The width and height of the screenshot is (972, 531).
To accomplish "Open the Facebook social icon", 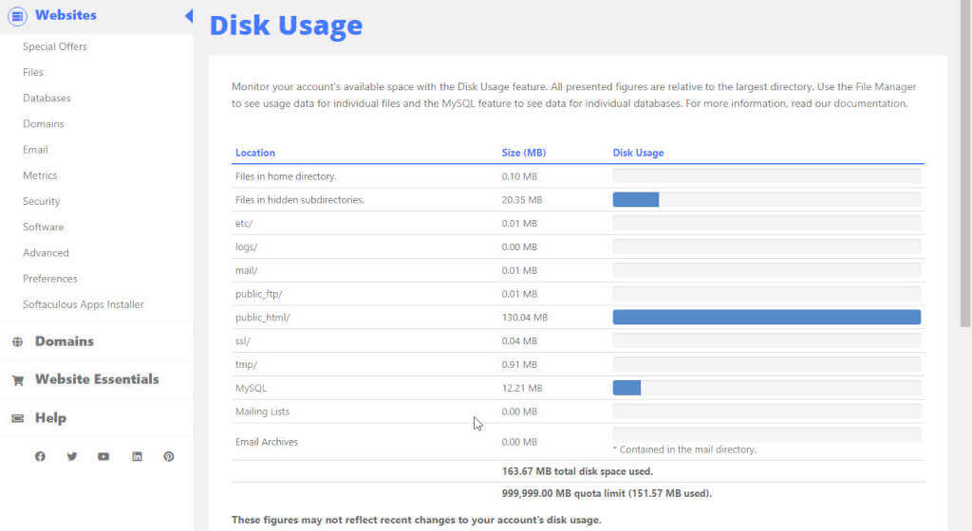I will [40, 456].
